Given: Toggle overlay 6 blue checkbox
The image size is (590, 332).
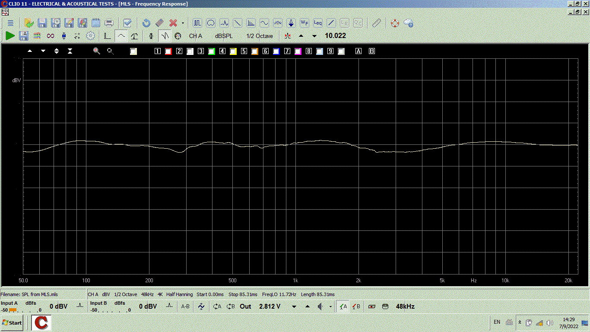Looking at the screenshot, I should 276,51.
